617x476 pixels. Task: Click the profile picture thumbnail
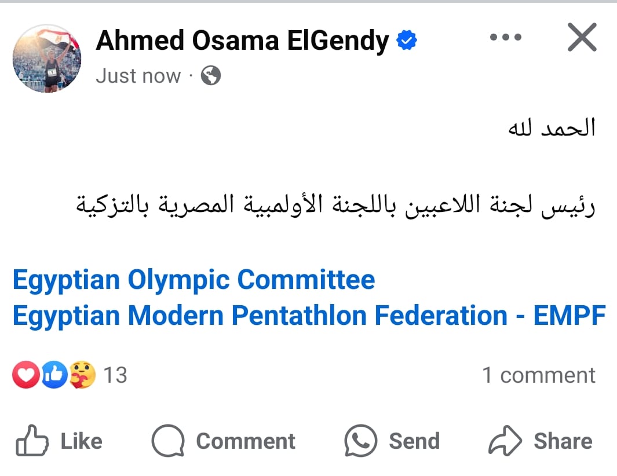tap(46, 58)
